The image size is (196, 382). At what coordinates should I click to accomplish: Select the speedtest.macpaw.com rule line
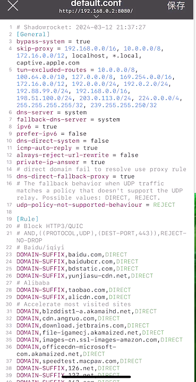pos(79,361)
